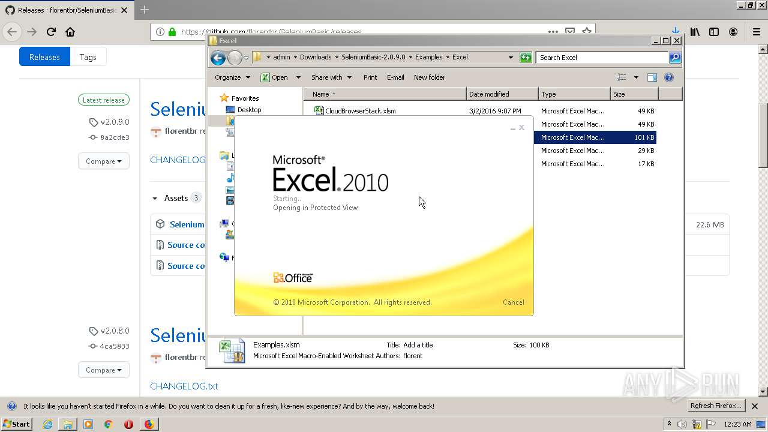768x432 pixels.
Task: Click E-mail in the Explorer toolbar
Action: pyautogui.click(x=395, y=77)
